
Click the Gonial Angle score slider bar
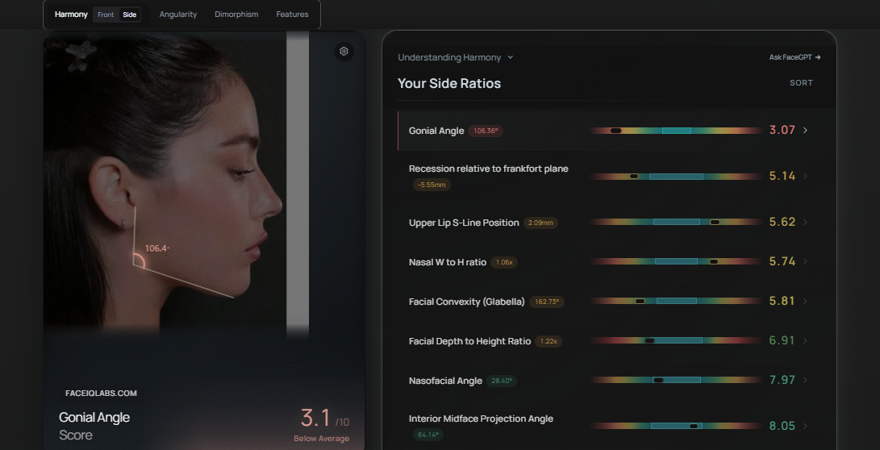point(676,131)
